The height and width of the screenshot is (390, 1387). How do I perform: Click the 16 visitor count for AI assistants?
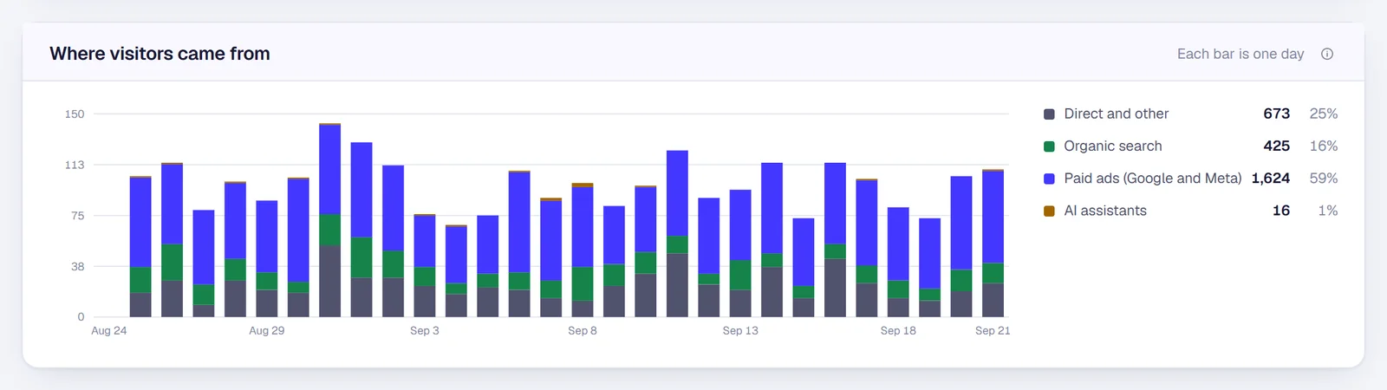pos(1281,211)
